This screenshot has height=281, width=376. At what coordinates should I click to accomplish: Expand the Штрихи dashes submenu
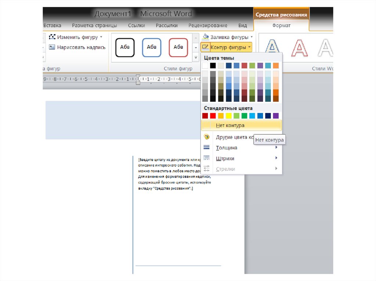(276, 158)
